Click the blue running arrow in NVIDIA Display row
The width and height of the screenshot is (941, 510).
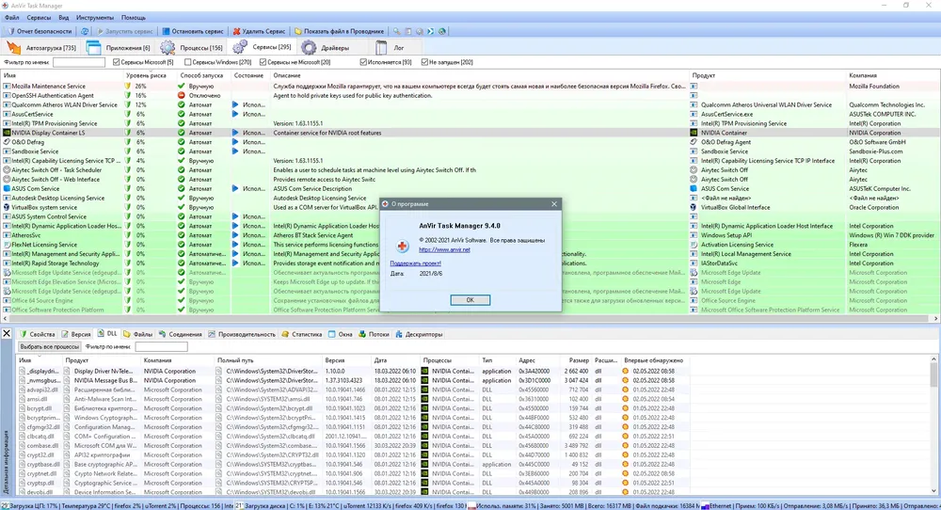[235, 133]
